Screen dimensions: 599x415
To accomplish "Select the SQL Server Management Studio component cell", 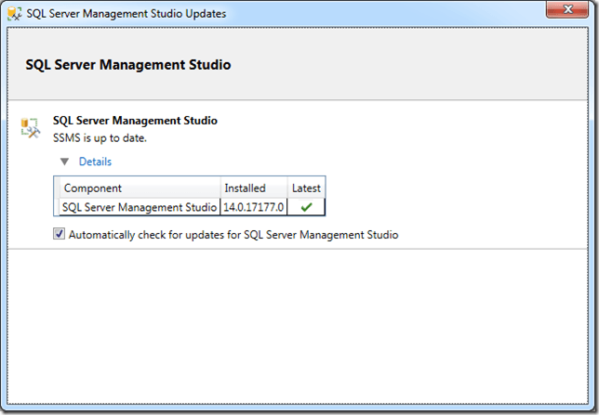I will pyautogui.click(x=140, y=207).
